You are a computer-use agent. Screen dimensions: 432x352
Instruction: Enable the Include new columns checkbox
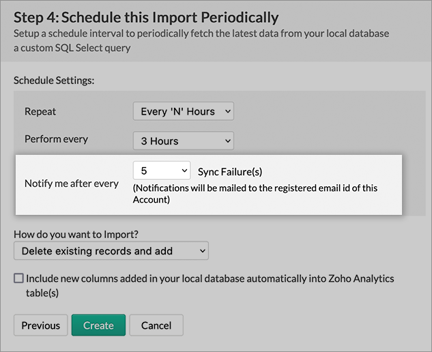click(x=18, y=278)
